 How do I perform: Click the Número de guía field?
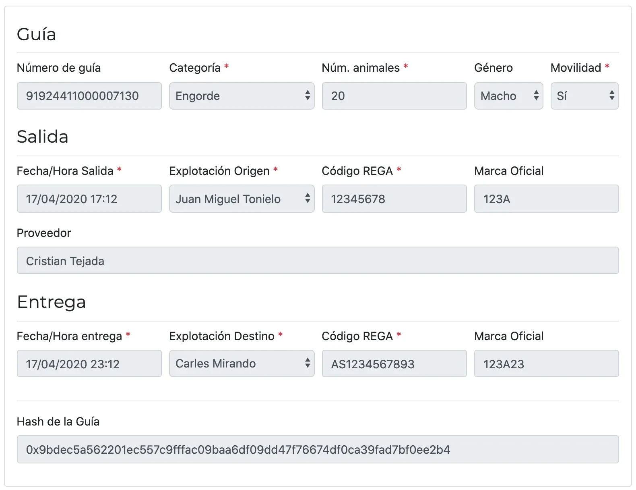coord(89,96)
